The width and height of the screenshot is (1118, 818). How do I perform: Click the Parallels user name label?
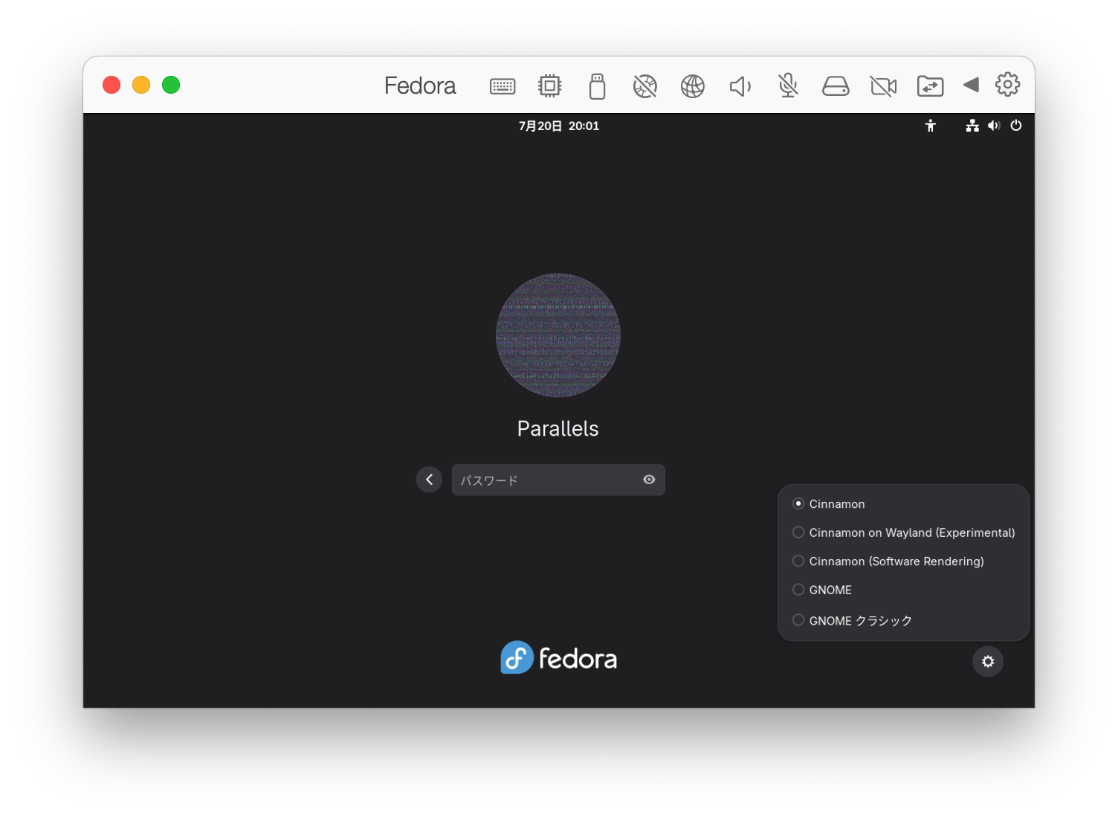point(558,428)
